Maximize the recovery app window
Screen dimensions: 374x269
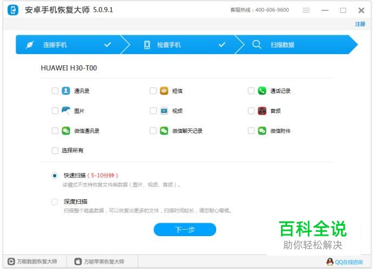343,10
